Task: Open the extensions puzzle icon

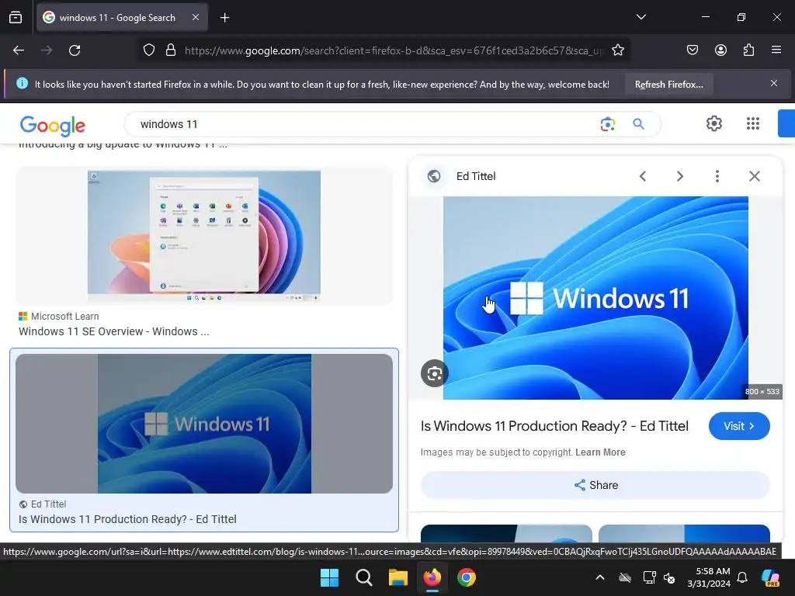Action: 748,50
